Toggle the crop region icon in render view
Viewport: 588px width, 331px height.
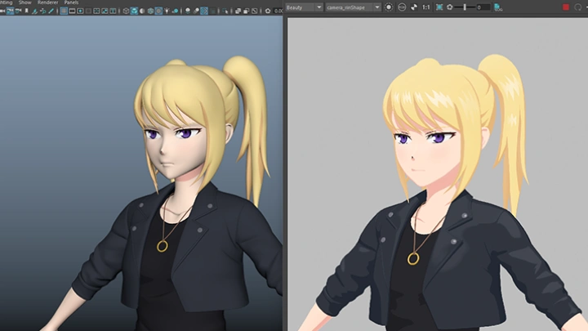439,7
